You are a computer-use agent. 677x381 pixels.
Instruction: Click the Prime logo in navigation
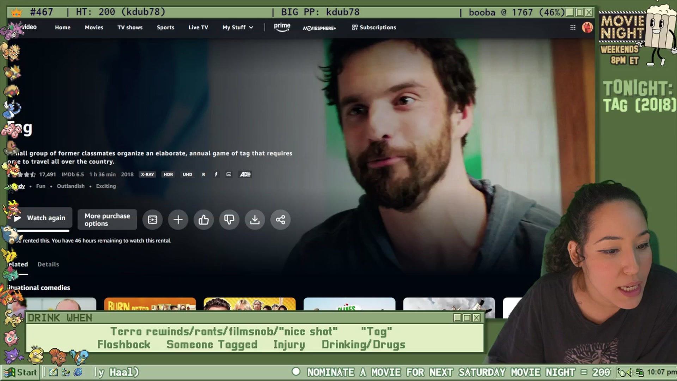pos(282,27)
